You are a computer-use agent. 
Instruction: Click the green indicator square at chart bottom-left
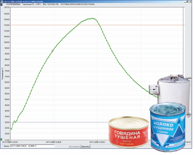2,139
